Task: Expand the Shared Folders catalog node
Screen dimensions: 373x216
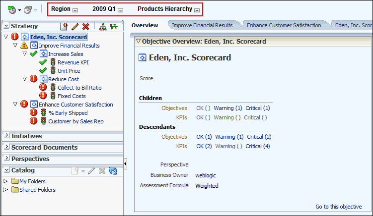Action: (x=5, y=190)
